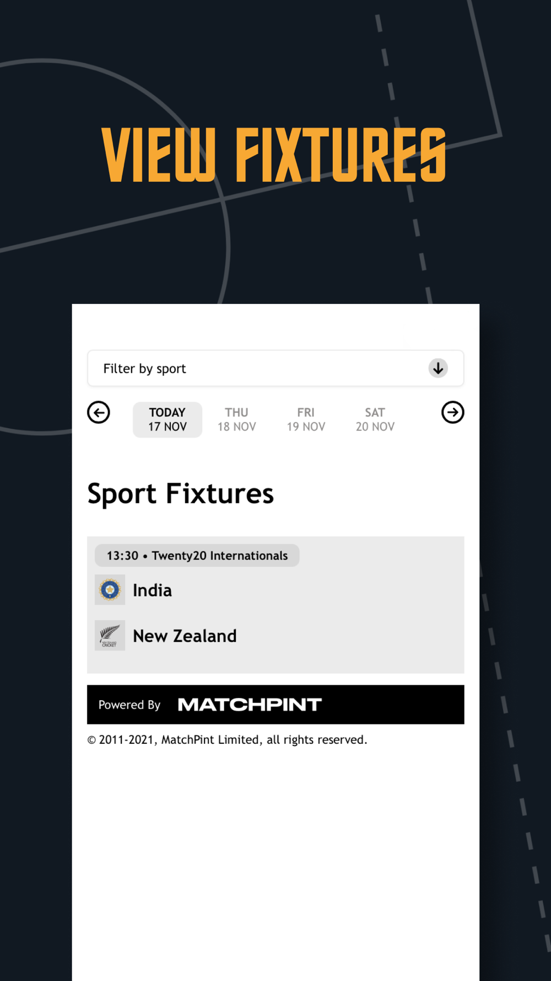Open the Filter by sport dropdown
Viewport: 551px width, 981px height.
(x=275, y=368)
